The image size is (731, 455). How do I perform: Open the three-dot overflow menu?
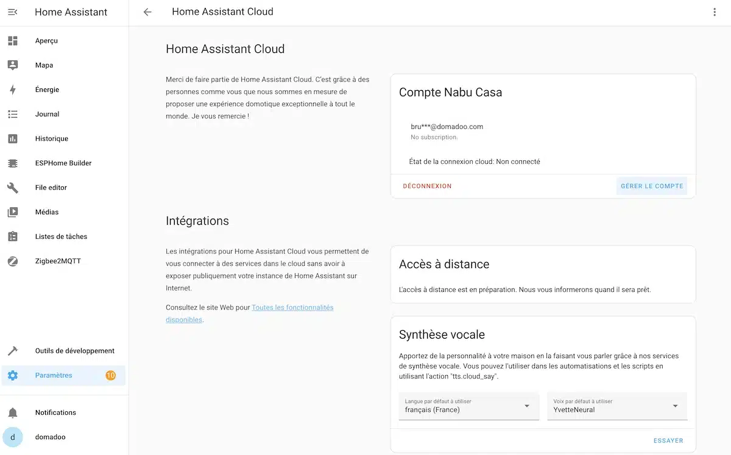[x=715, y=12]
